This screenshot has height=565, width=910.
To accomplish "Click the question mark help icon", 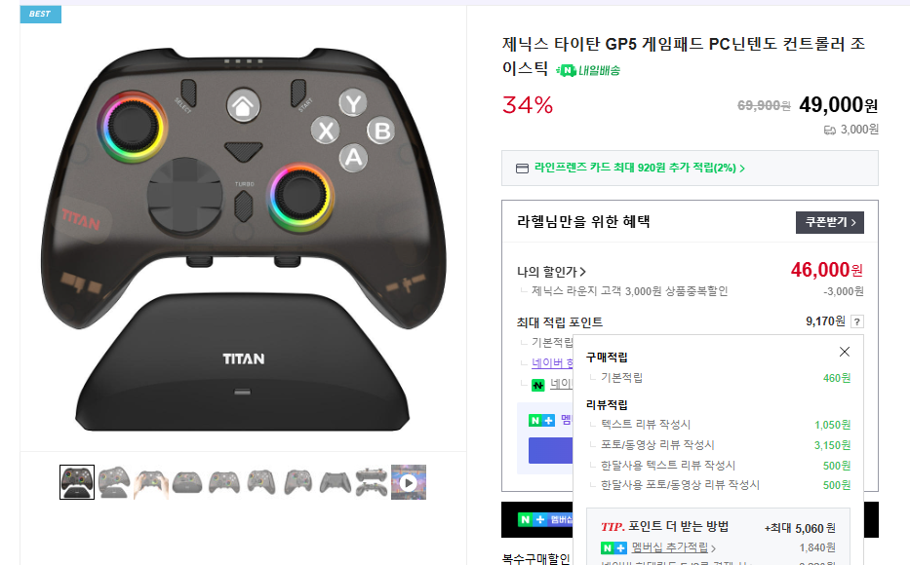I will click(857, 321).
